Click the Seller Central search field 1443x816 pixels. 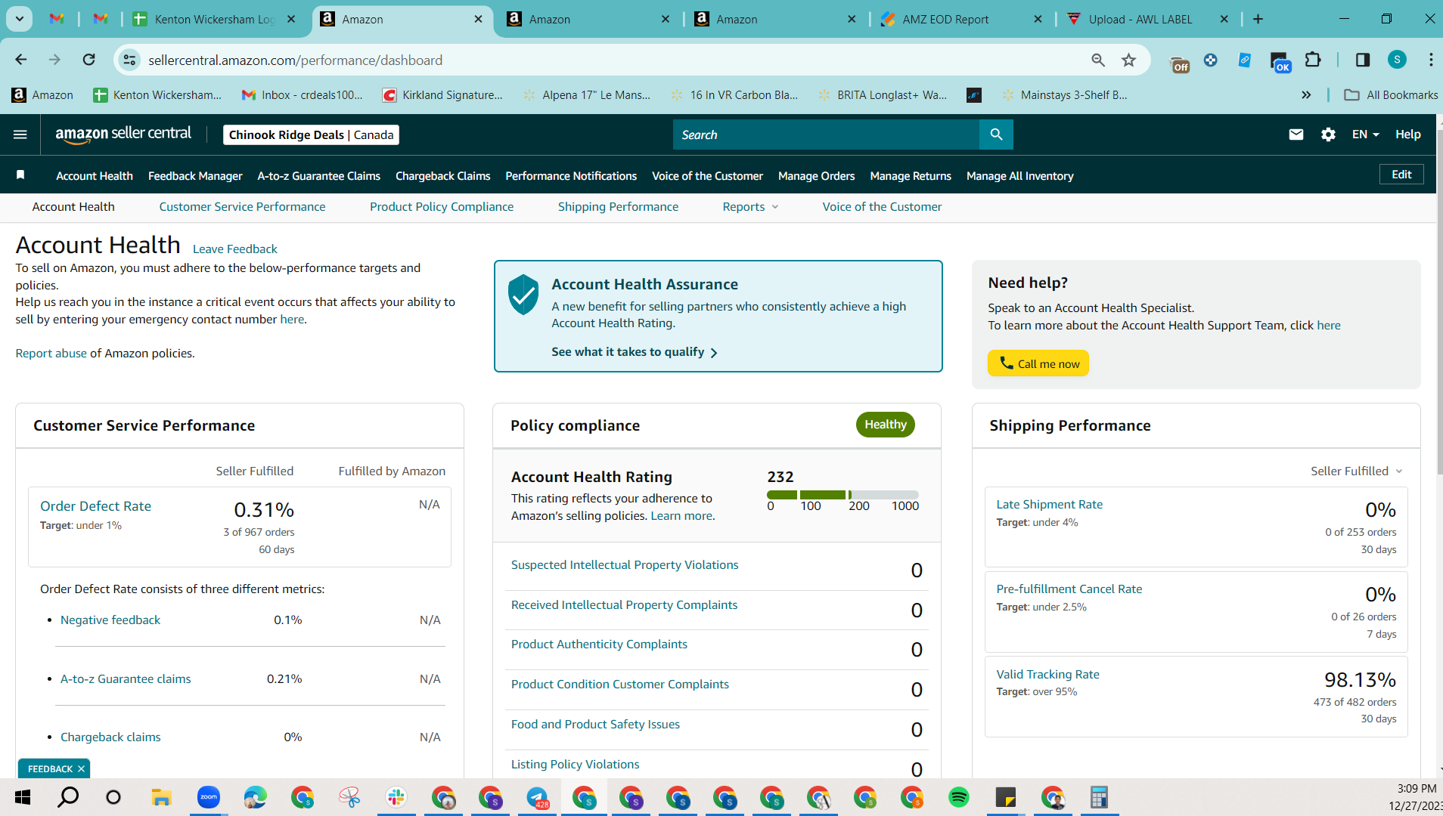point(826,134)
